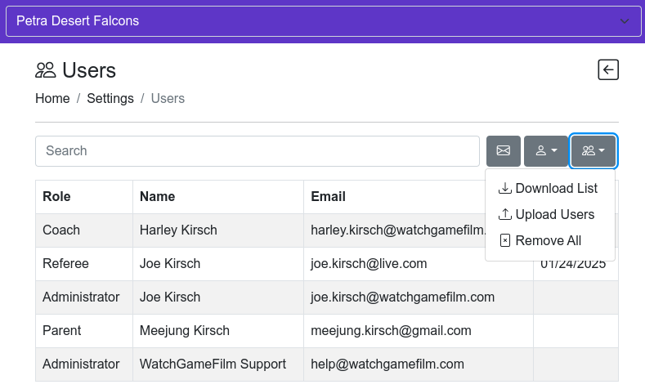Go to Home breadcrumb link
Viewport: 645px width, 389px height.
tap(52, 99)
